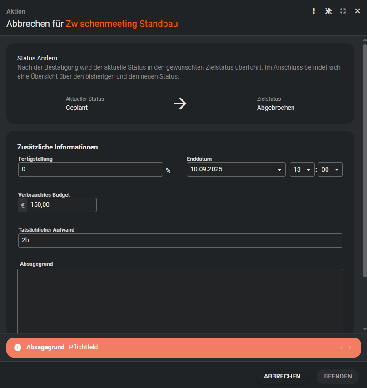Click the Fertigstellung percentage field
Viewport: 367px width, 388px height.
90,169
